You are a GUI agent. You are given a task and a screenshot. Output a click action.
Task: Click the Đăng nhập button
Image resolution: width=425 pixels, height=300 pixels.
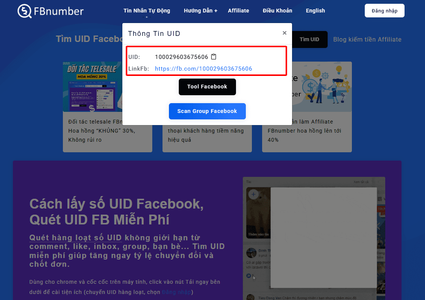[384, 11]
